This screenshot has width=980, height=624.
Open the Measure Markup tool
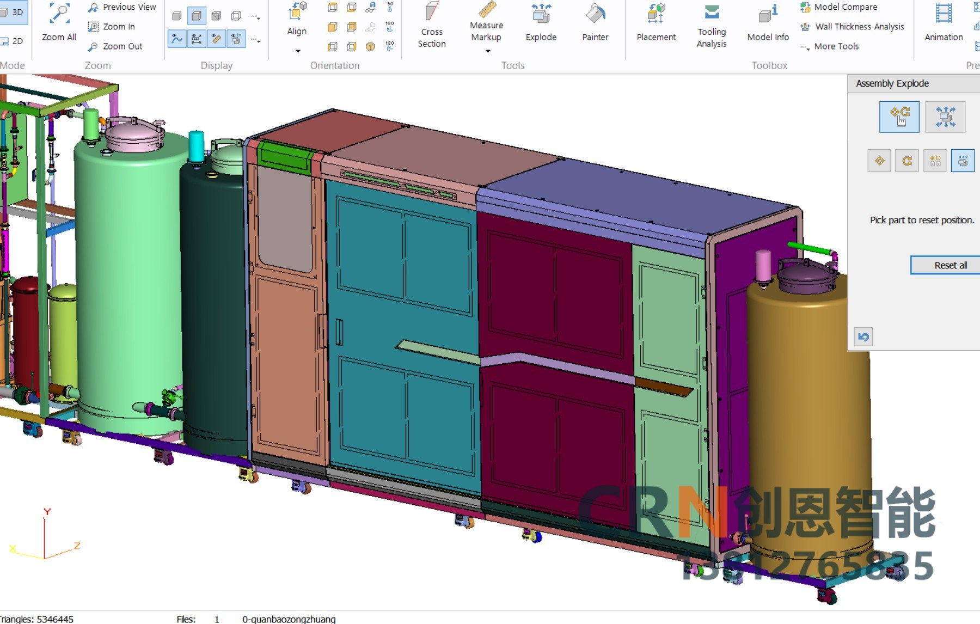coord(487,22)
